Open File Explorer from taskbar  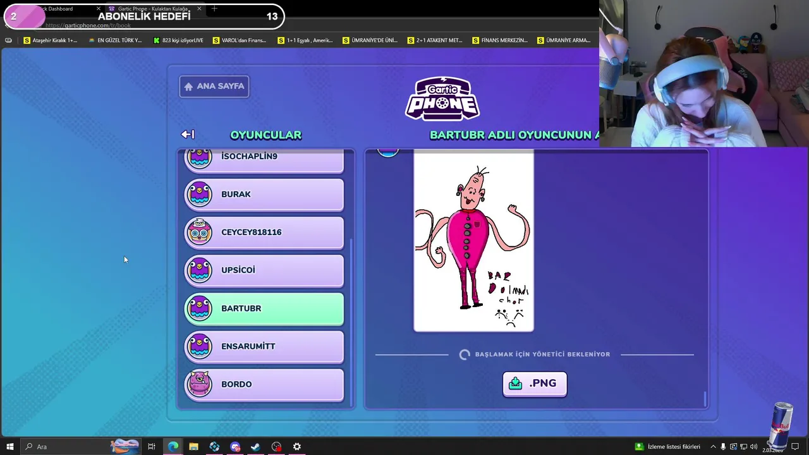pyautogui.click(x=193, y=447)
